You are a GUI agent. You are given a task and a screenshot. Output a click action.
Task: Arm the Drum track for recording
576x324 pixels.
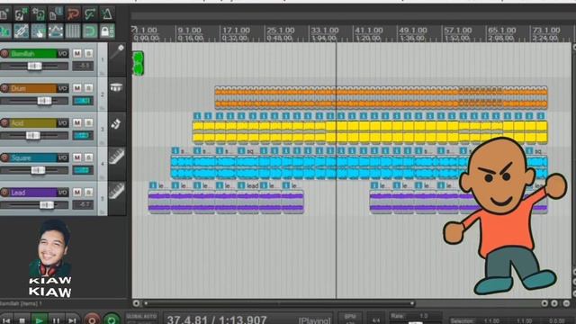[4, 88]
